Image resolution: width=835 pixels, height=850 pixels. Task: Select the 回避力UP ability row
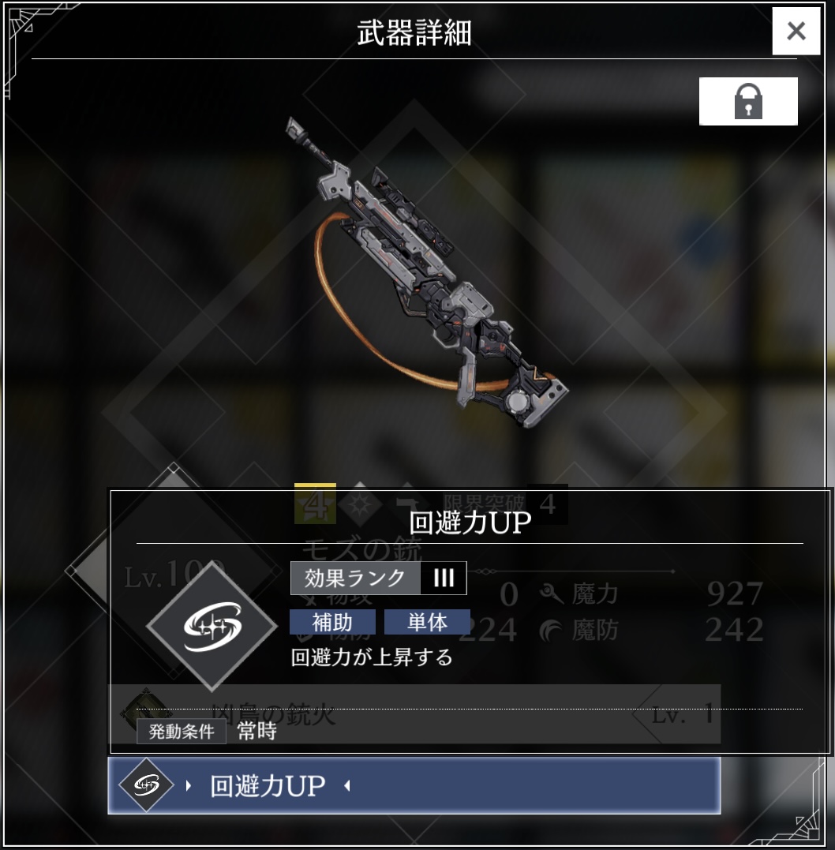414,785
